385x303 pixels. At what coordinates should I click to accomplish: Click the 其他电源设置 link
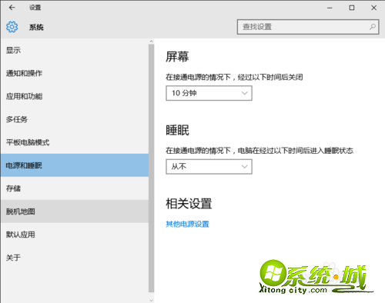pos(187,224)
